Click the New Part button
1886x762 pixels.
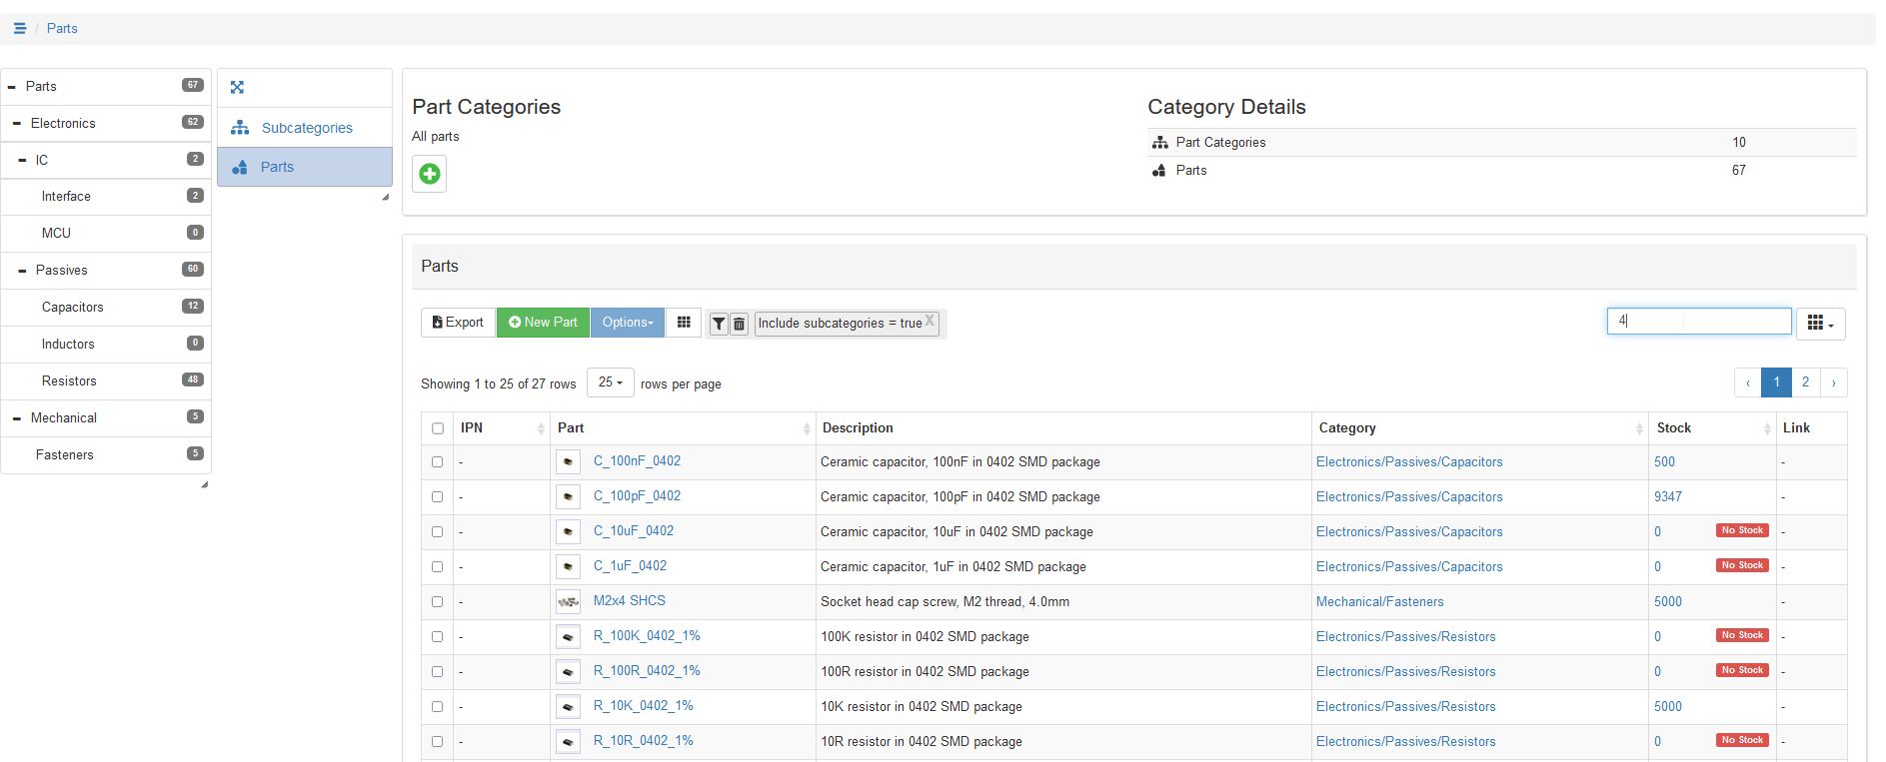[x=543, y=323]
